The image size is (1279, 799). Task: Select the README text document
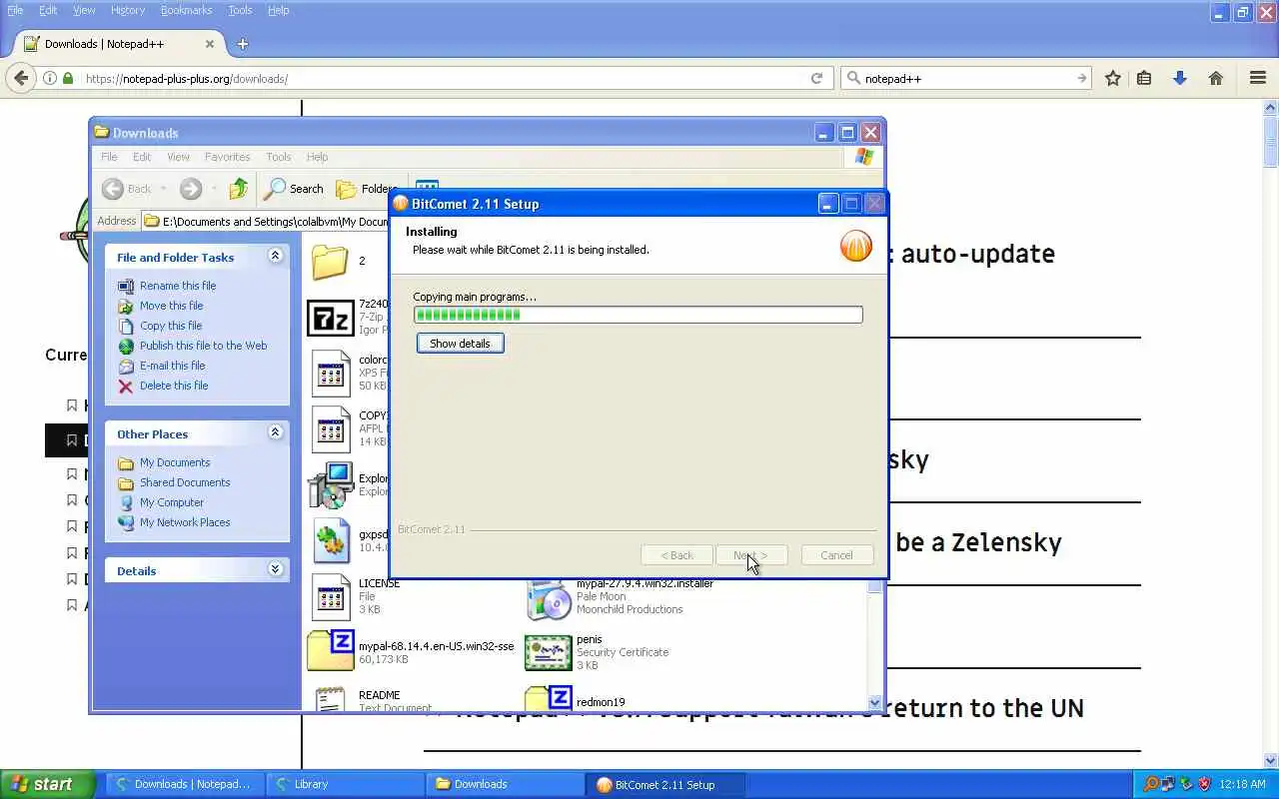[x=370, y=699]
